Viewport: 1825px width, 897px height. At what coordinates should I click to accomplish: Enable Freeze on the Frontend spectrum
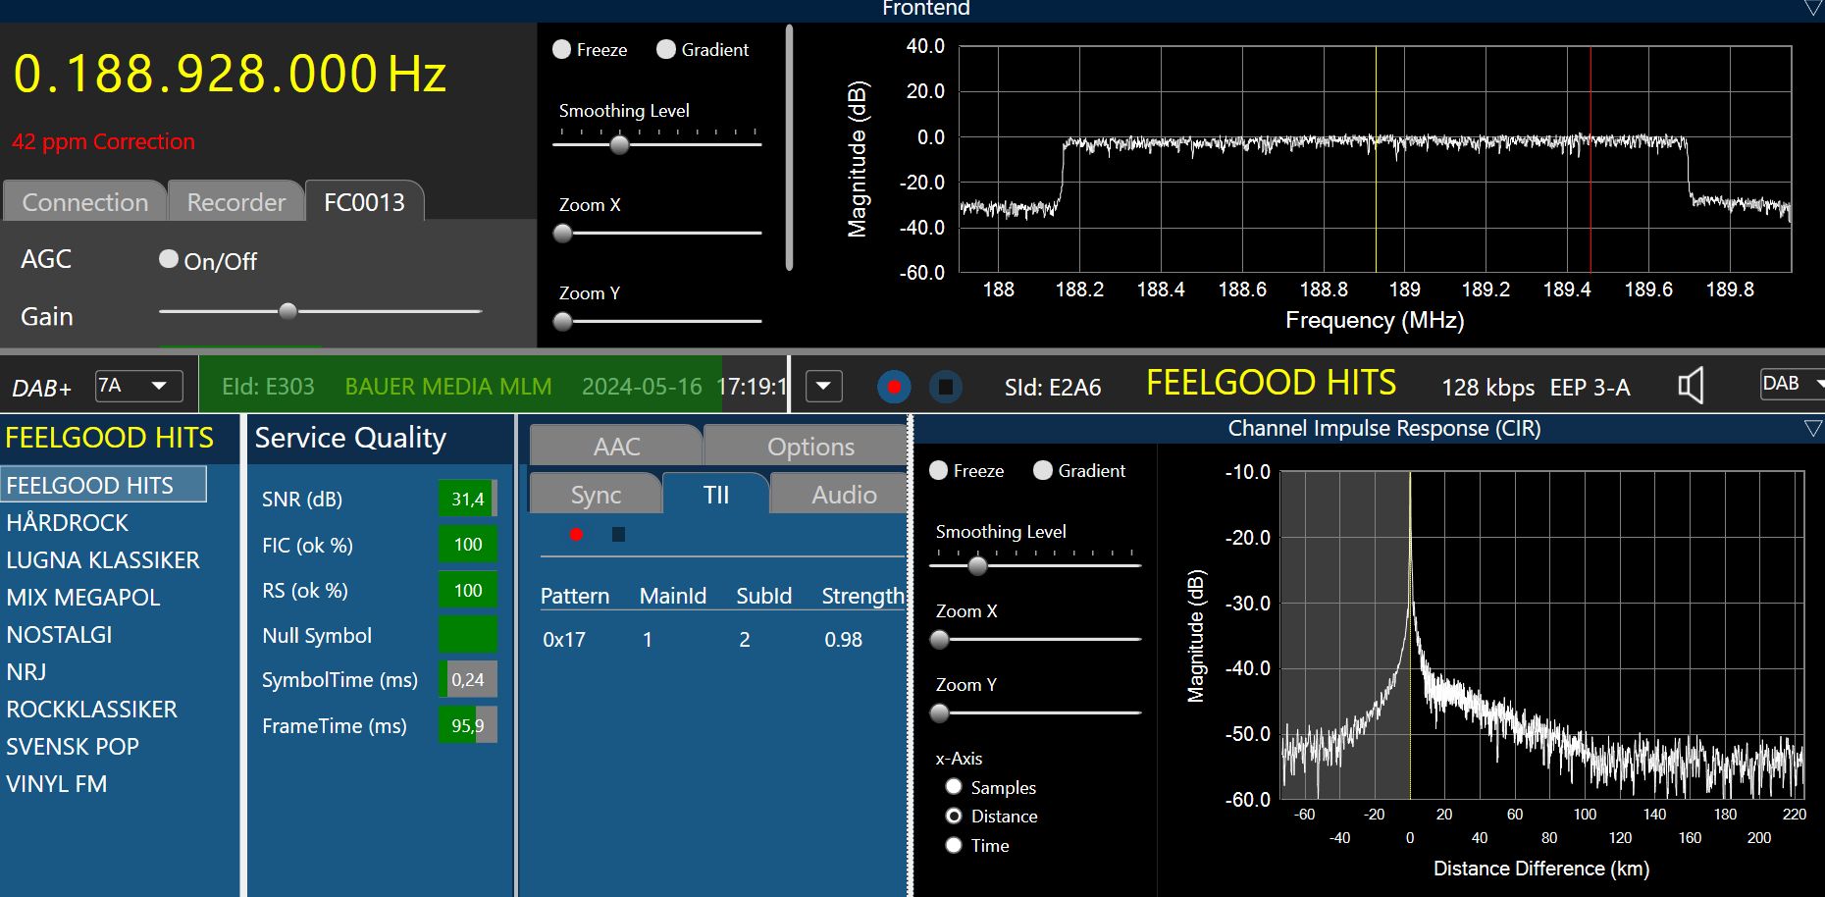click(x=562, y=50)
